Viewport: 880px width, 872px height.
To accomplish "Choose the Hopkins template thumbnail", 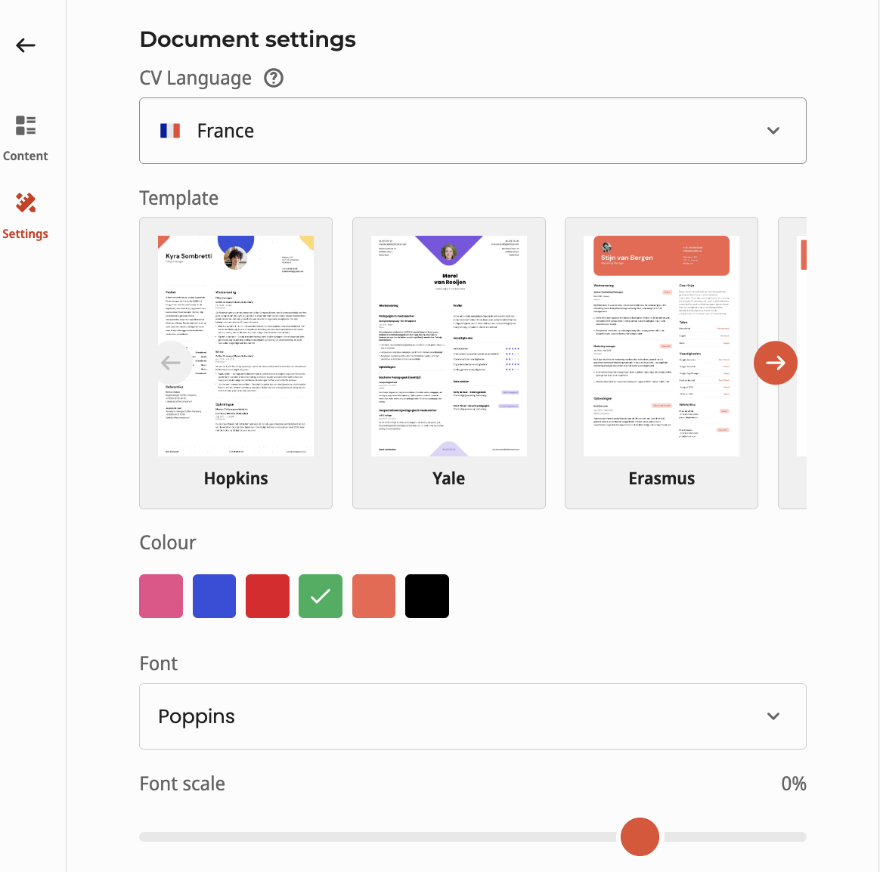I will [x=236, y=346].
